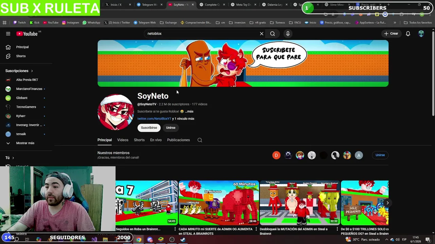
Task: Switch to the Publicaciones channel tab
Action: (178, 140)
